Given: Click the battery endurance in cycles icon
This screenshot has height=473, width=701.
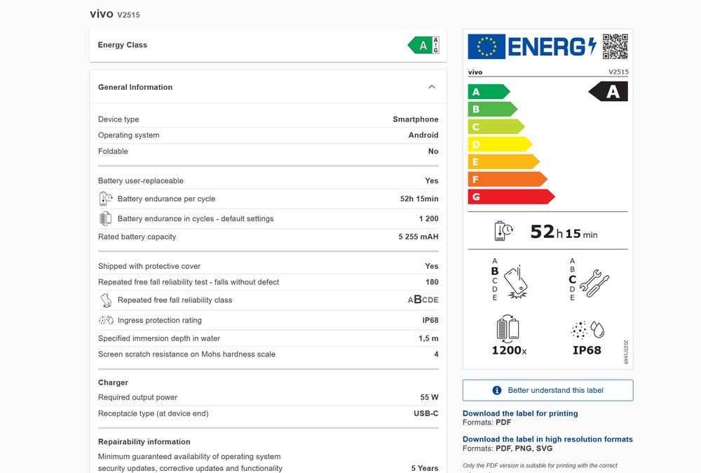Looking at the screenshot, I should click(106, 218).
